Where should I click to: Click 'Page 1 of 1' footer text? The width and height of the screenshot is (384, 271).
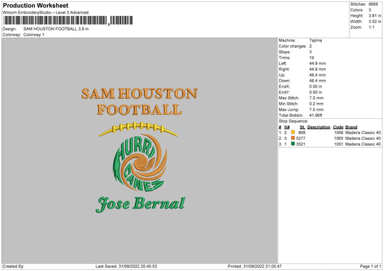[x=371, y=266]
